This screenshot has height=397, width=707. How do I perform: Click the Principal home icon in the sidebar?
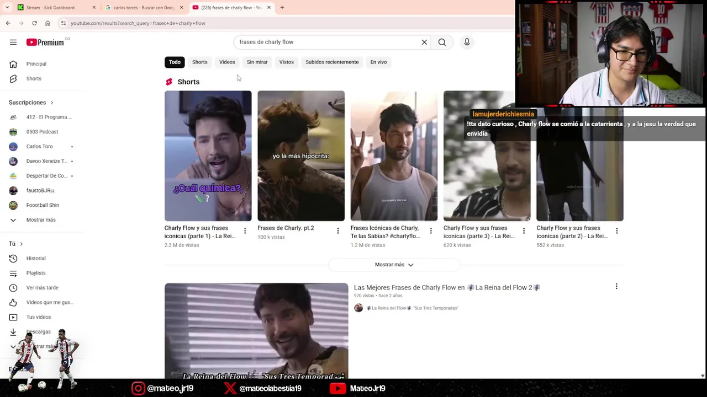pyautogui.click(x=13, y=64)
